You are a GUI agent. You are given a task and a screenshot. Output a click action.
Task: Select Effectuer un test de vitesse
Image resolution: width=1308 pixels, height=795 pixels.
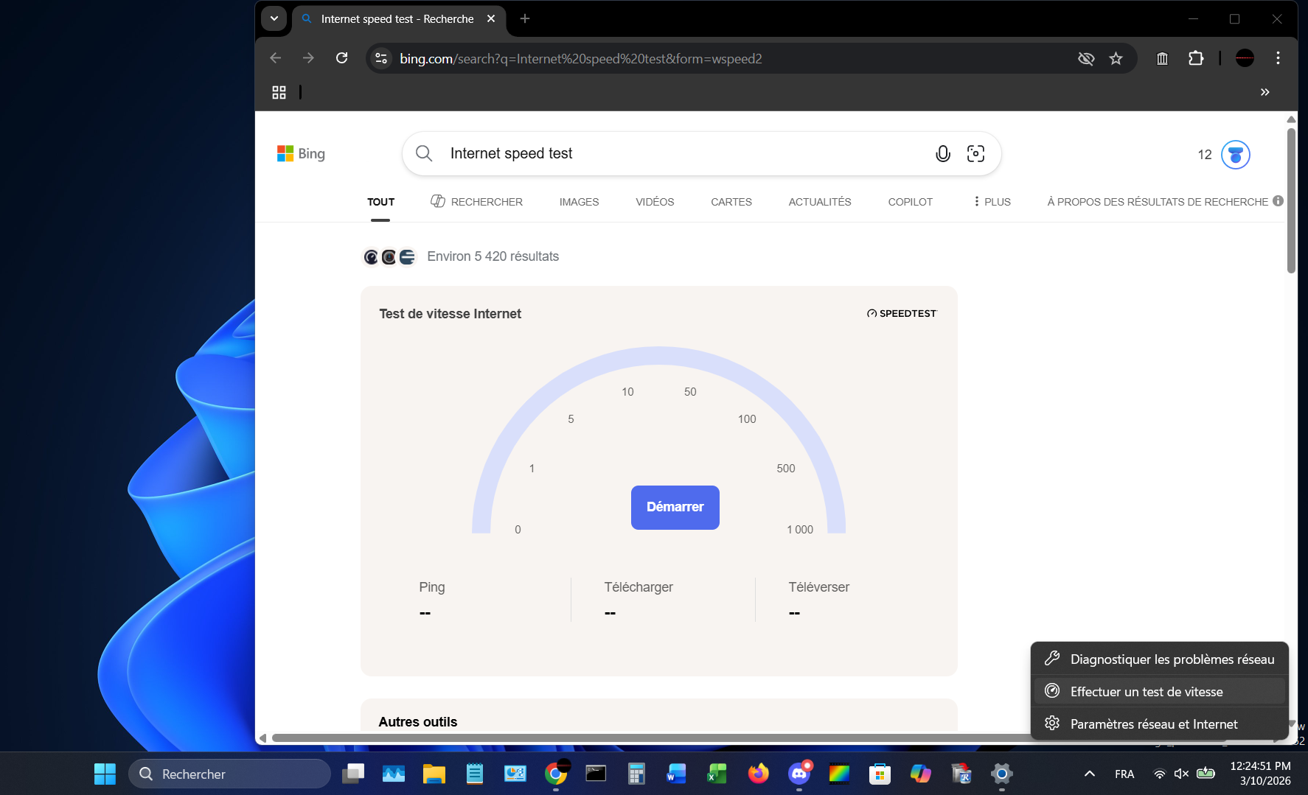tap(1146, 692)
